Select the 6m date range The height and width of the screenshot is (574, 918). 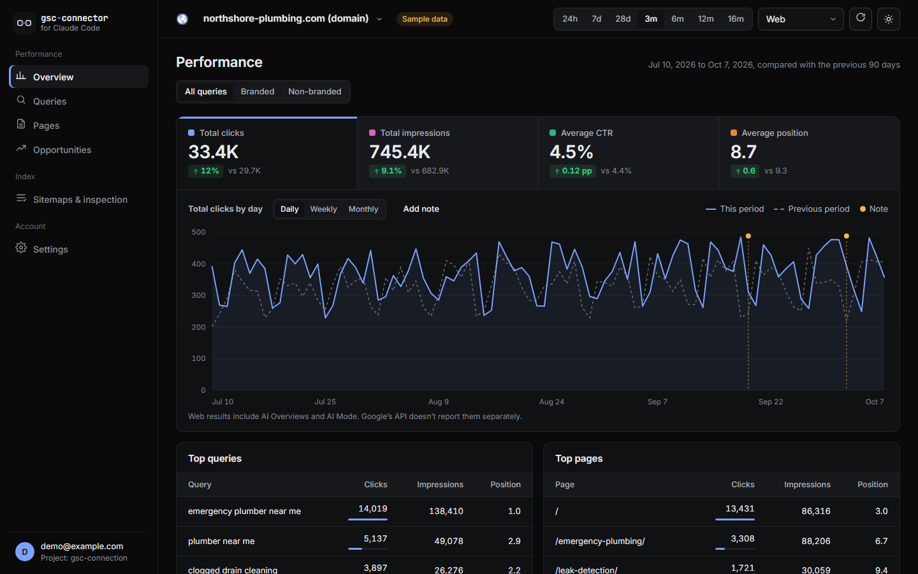(678, 19)
